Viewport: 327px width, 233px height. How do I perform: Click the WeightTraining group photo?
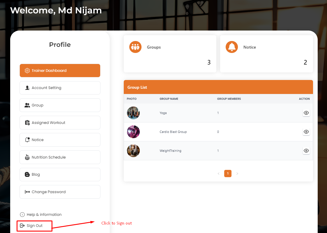(133, 151)
